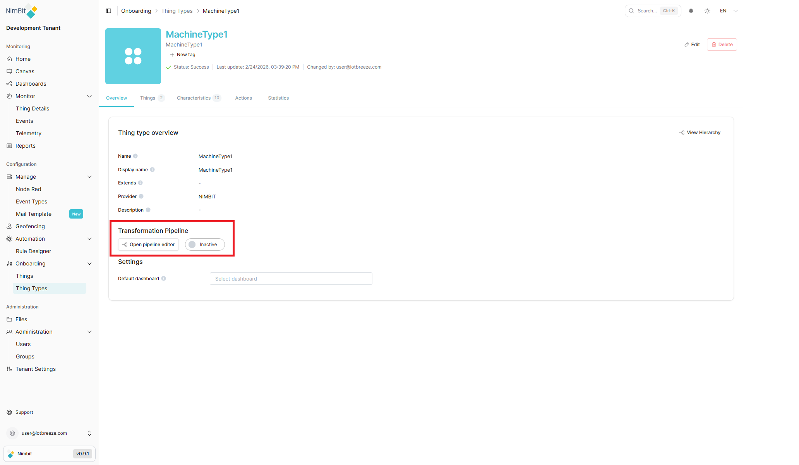Collapse the sidebar using the panel icon
Image resolution: width=799 pixels, height=465 pixels.
[108, 11]
